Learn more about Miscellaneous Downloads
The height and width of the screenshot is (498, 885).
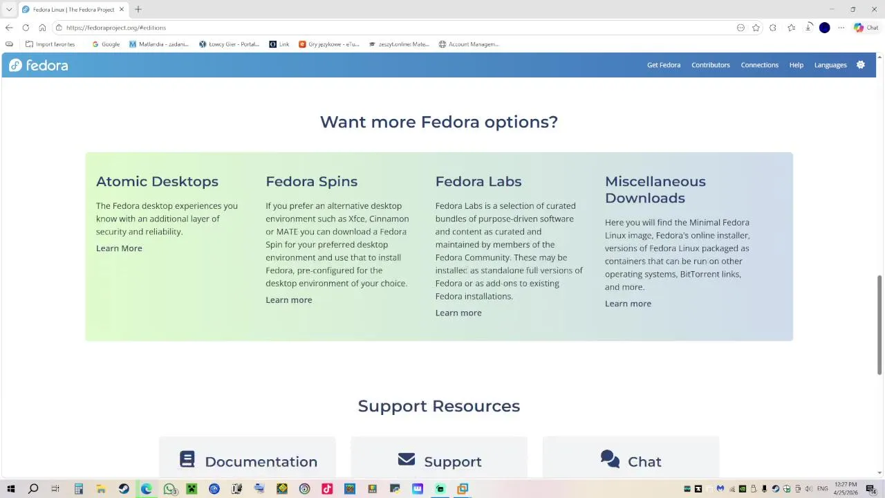tap(628, 304)
